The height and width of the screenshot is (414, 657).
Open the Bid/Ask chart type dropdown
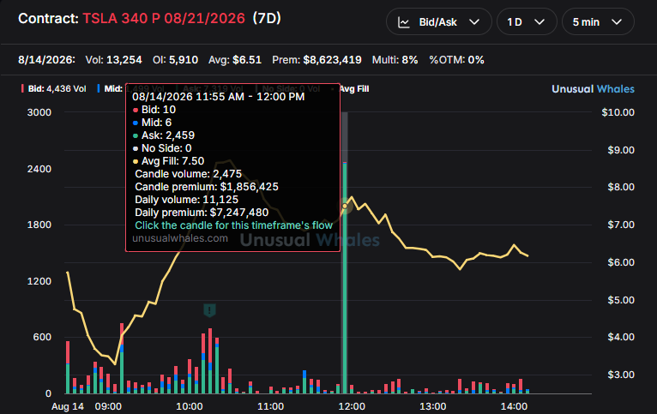[x=438, y=21]
